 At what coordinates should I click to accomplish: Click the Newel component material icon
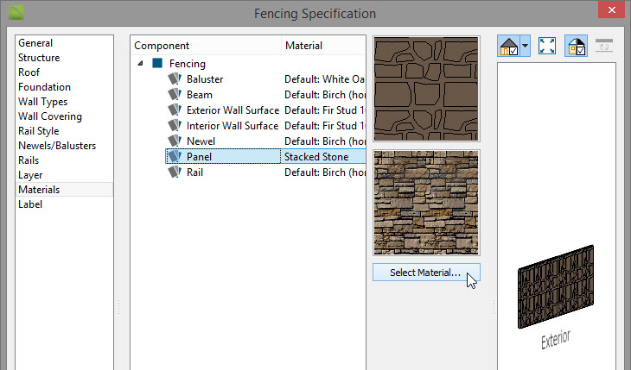pos(175,141)
